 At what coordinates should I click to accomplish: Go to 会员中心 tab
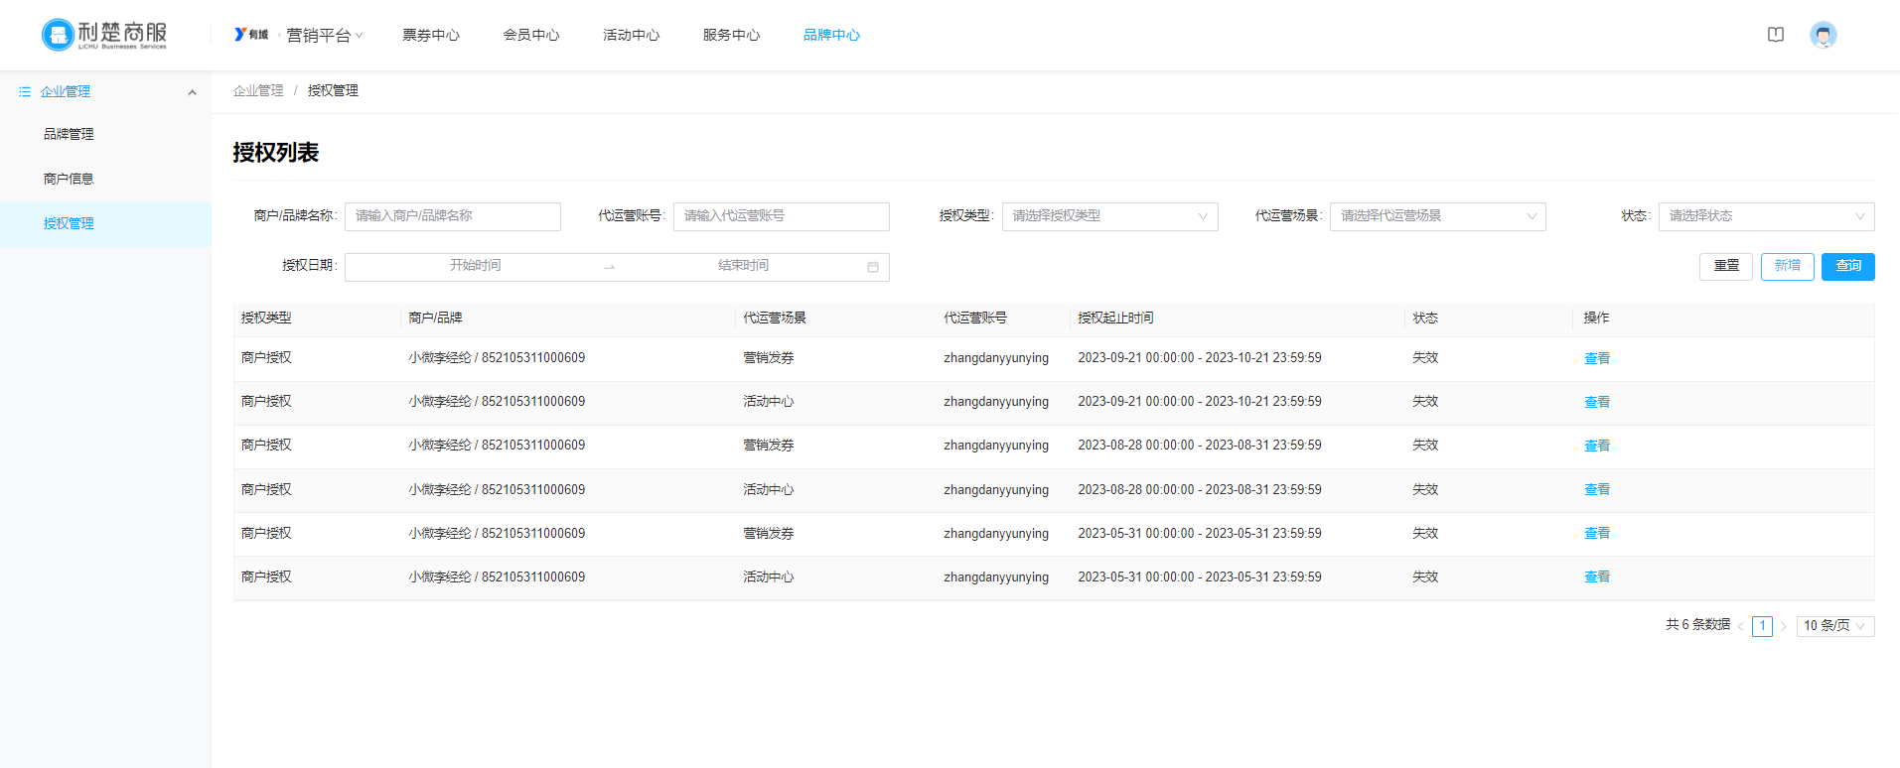pos(531,36)
